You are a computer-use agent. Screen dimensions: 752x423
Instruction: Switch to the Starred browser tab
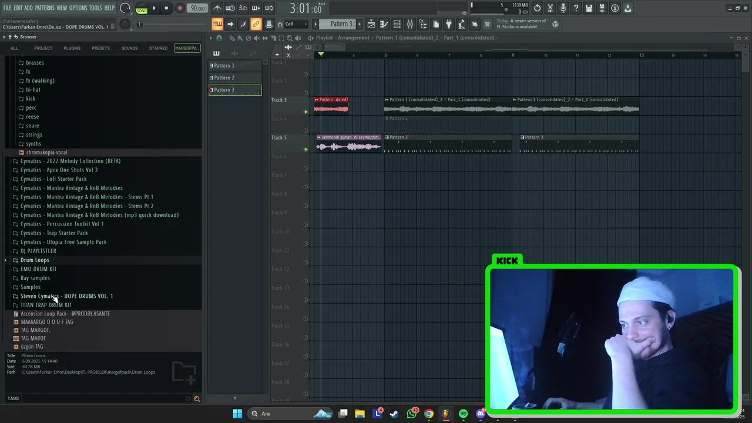point(158,48)
